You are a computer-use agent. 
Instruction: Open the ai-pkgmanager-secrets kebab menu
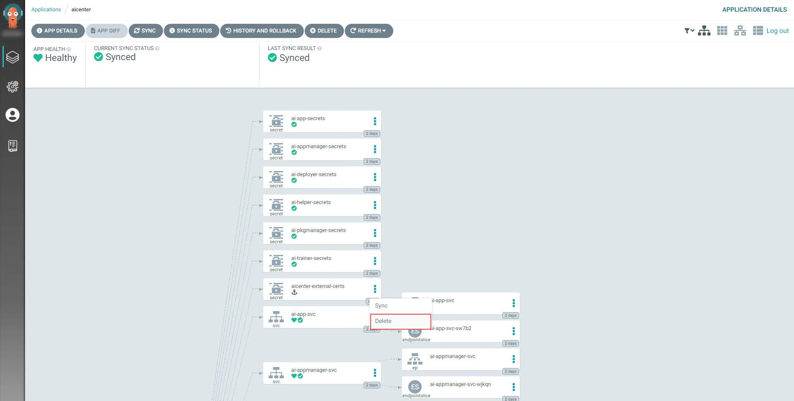[x=375, y=233]
